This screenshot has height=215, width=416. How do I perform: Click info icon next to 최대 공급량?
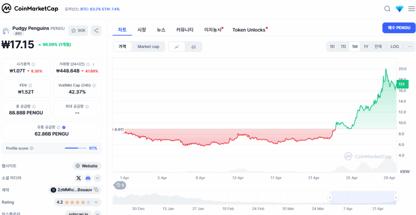87,106
